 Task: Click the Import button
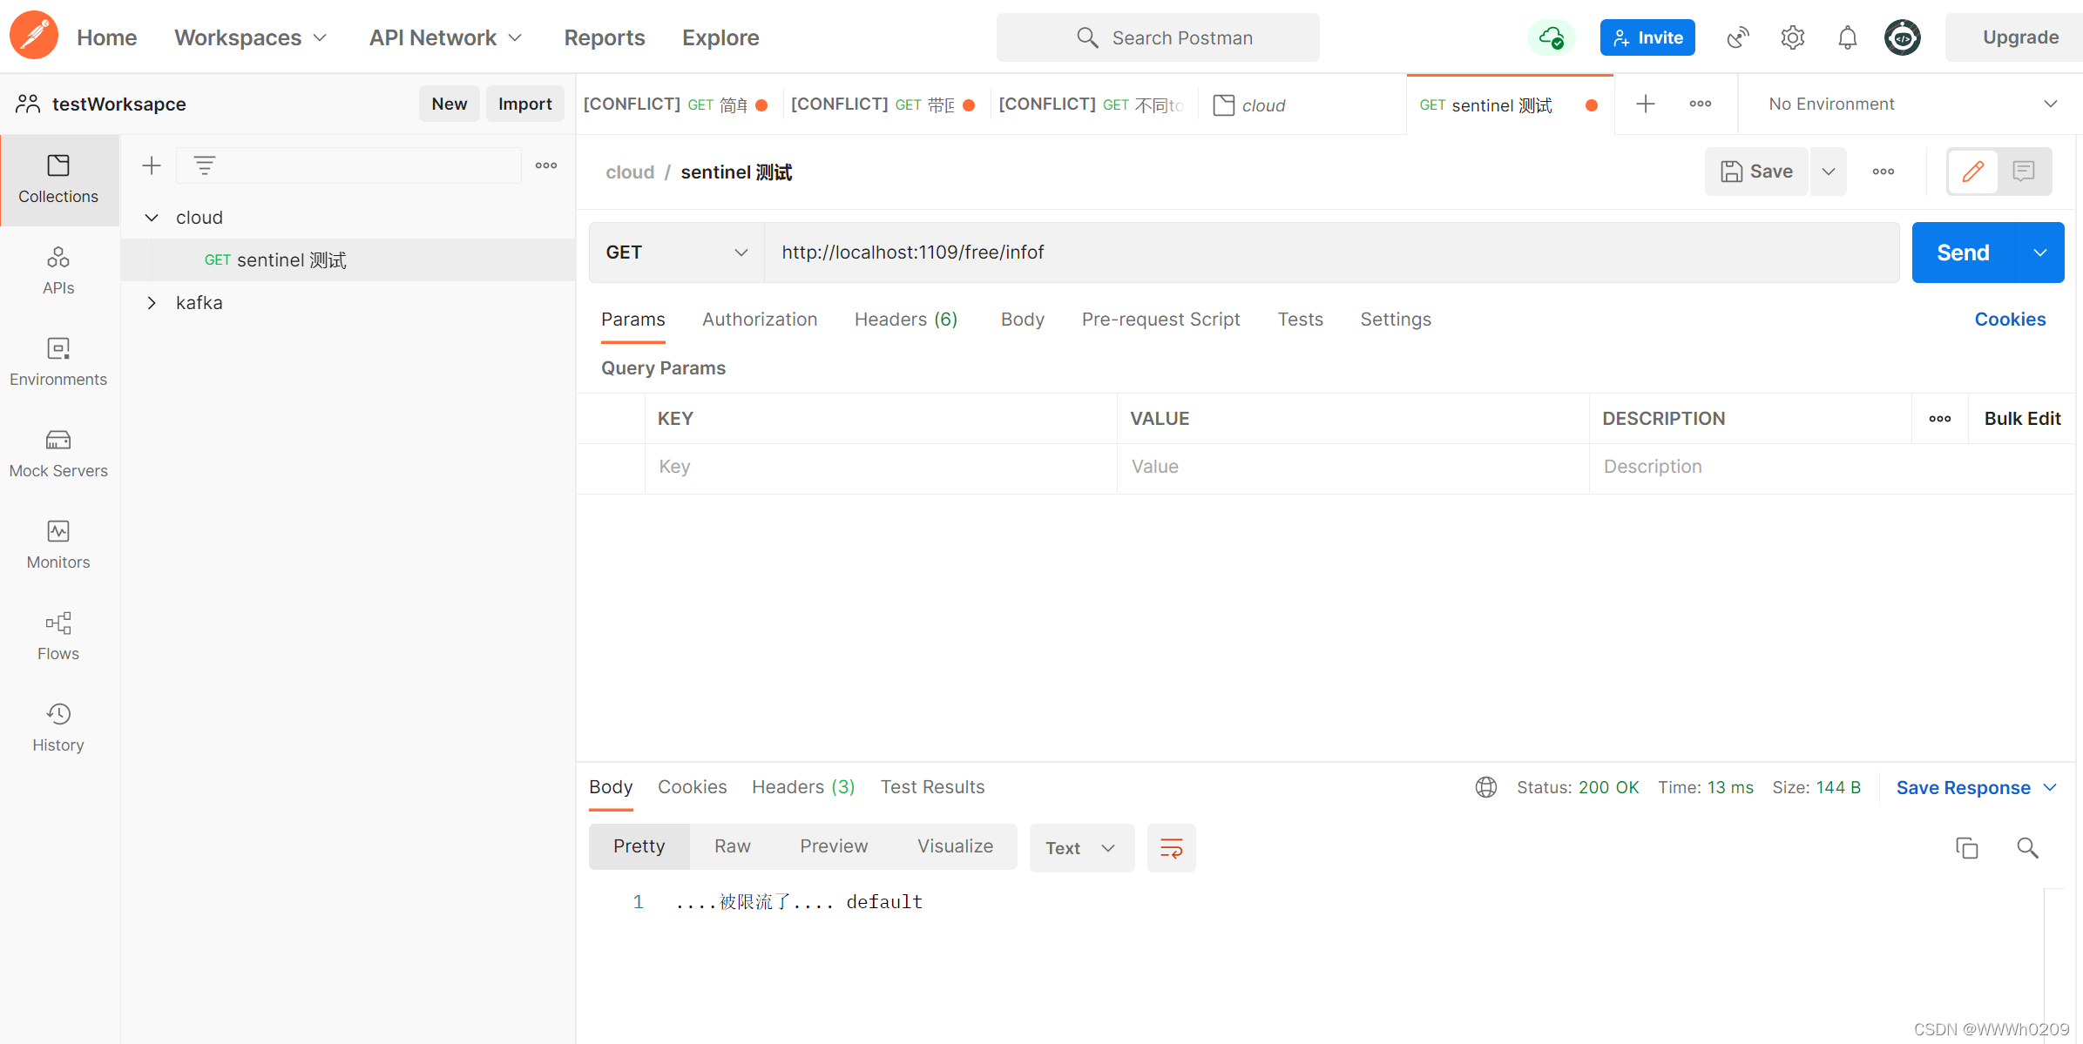pos(525,104)
